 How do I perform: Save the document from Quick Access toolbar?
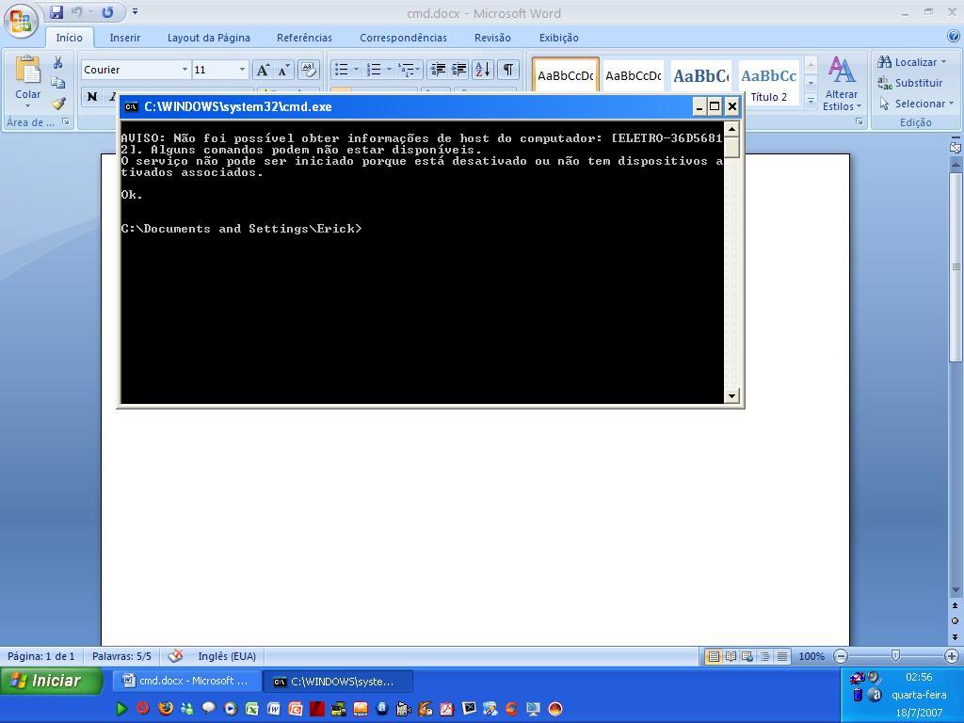point(56,11)
